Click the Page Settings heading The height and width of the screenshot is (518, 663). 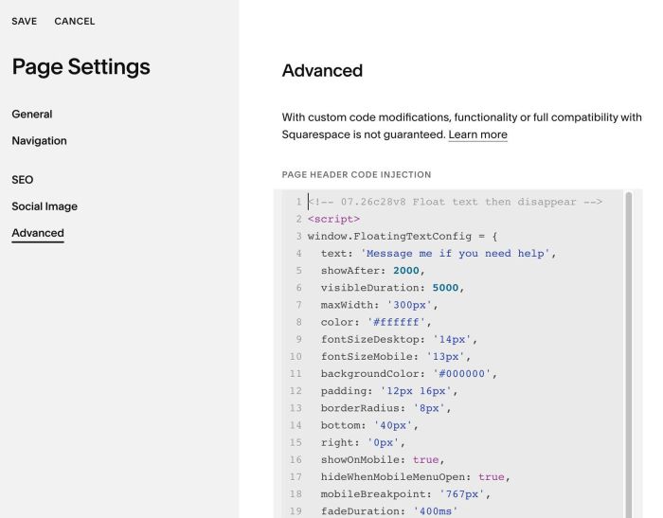81,67
